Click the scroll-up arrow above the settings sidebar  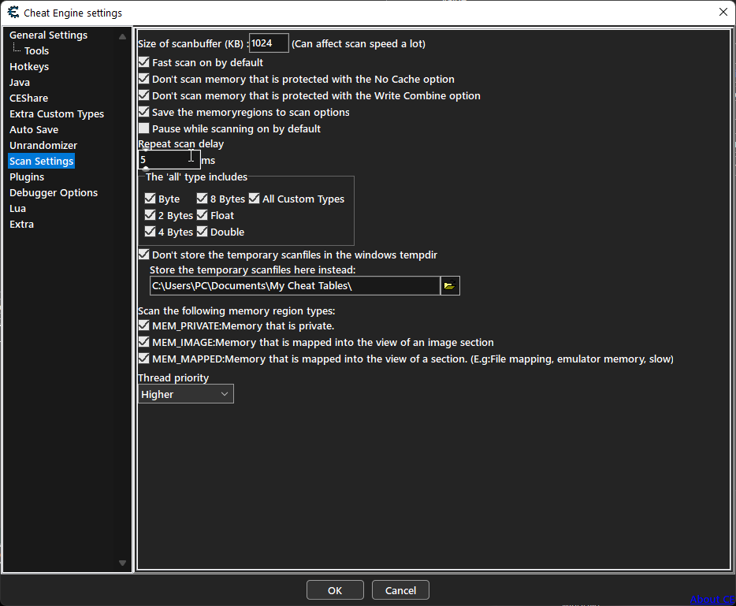(x=122, y=35)
